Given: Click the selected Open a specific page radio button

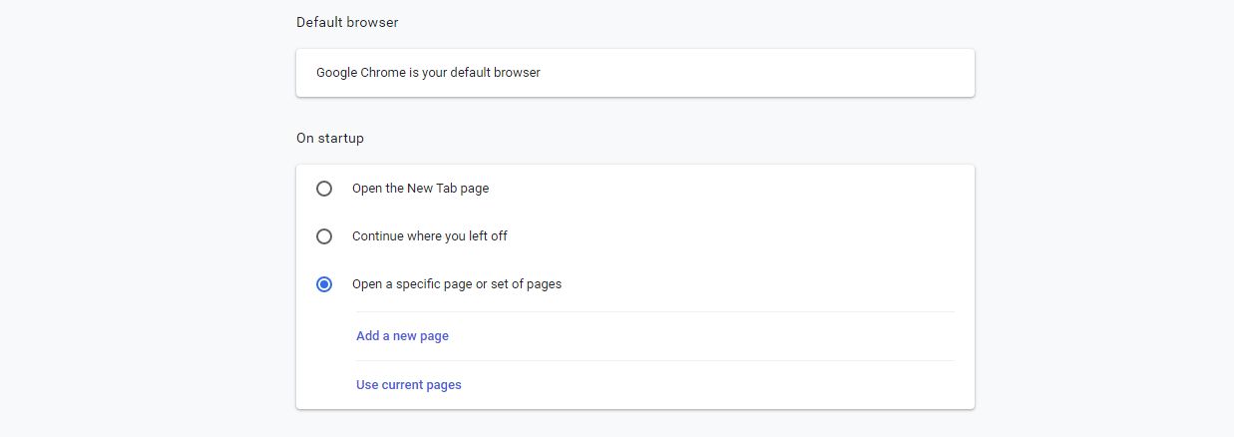Looking at the screenshot, I should click(324, 284).
